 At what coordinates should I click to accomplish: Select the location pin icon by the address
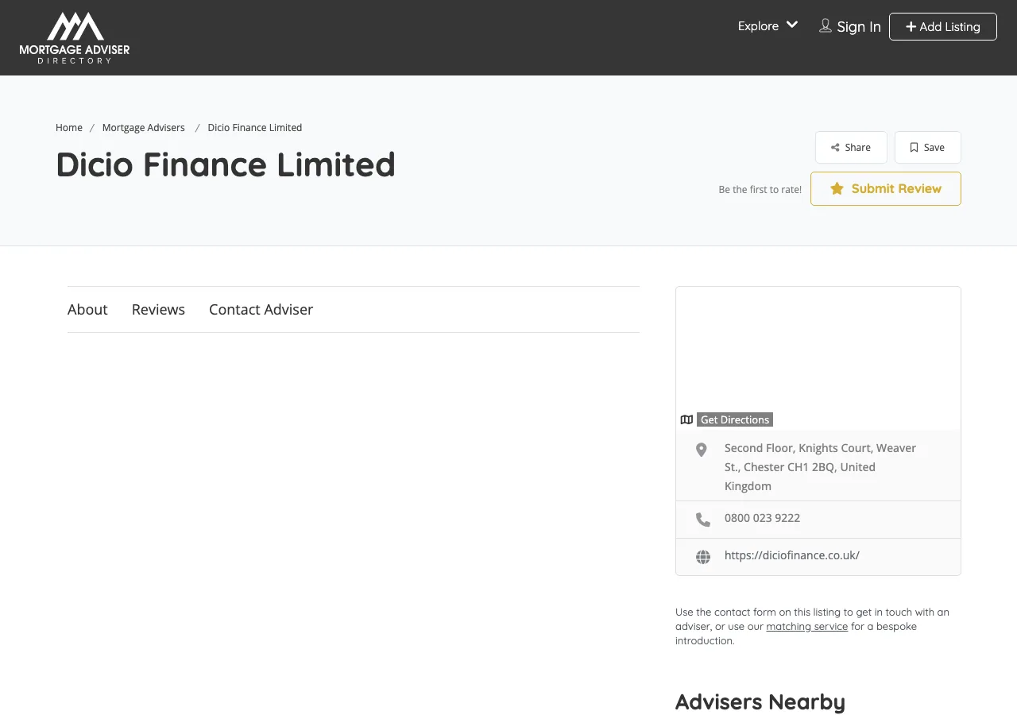click(x=700, y=450)
